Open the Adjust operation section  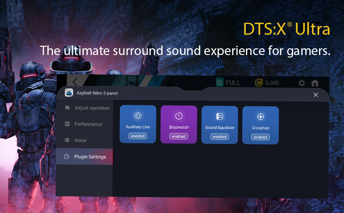pyautogui.click(x=84, y=108)
